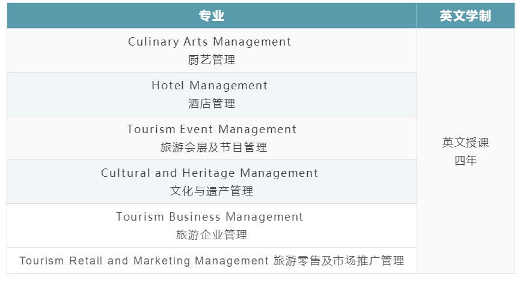The width and height of the screenshot is (520, 283).
Task: Click the 英文授课 text
Action: pyautogui.click(x=465, y=143)
